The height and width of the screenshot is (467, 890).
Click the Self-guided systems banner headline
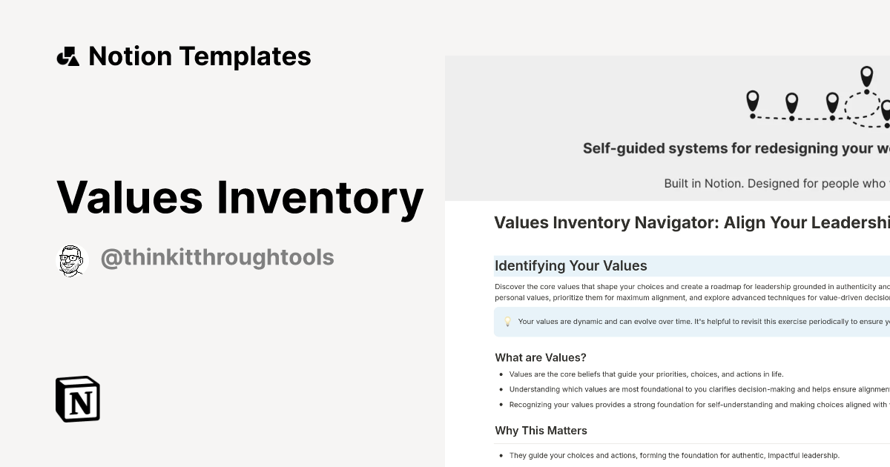click(x=736, y=148)
